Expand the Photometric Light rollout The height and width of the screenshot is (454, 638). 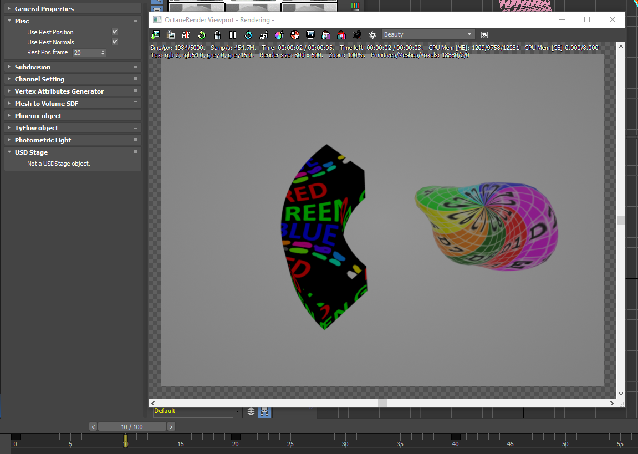click(x=73, y=140)
